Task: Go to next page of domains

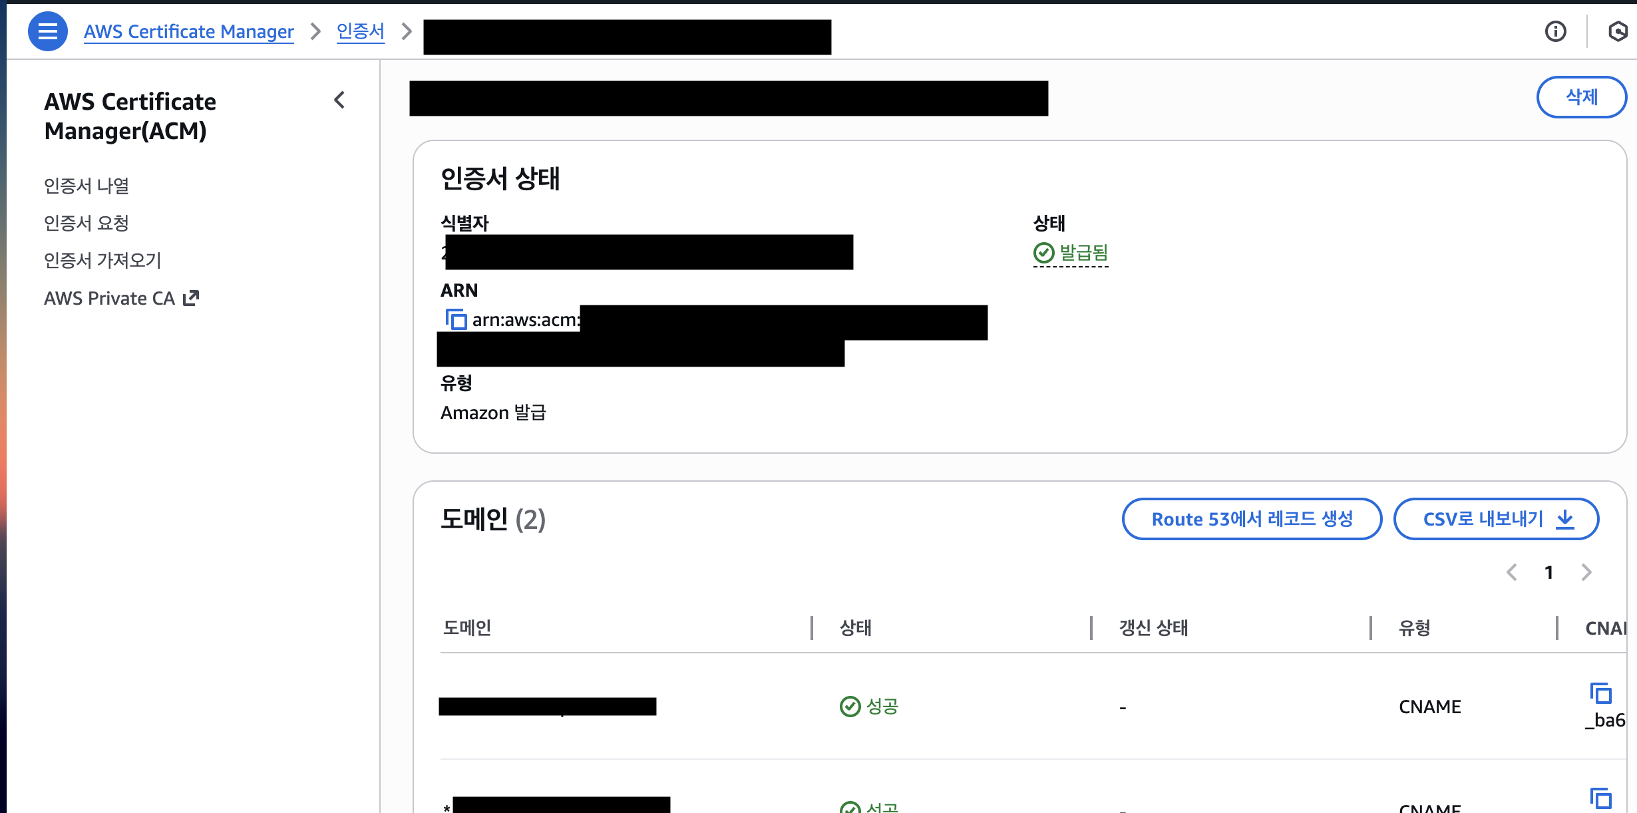Action: click(1586, 572)
